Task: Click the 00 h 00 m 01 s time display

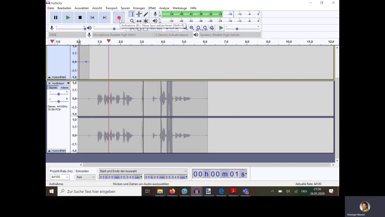Action: pos(220,174)
